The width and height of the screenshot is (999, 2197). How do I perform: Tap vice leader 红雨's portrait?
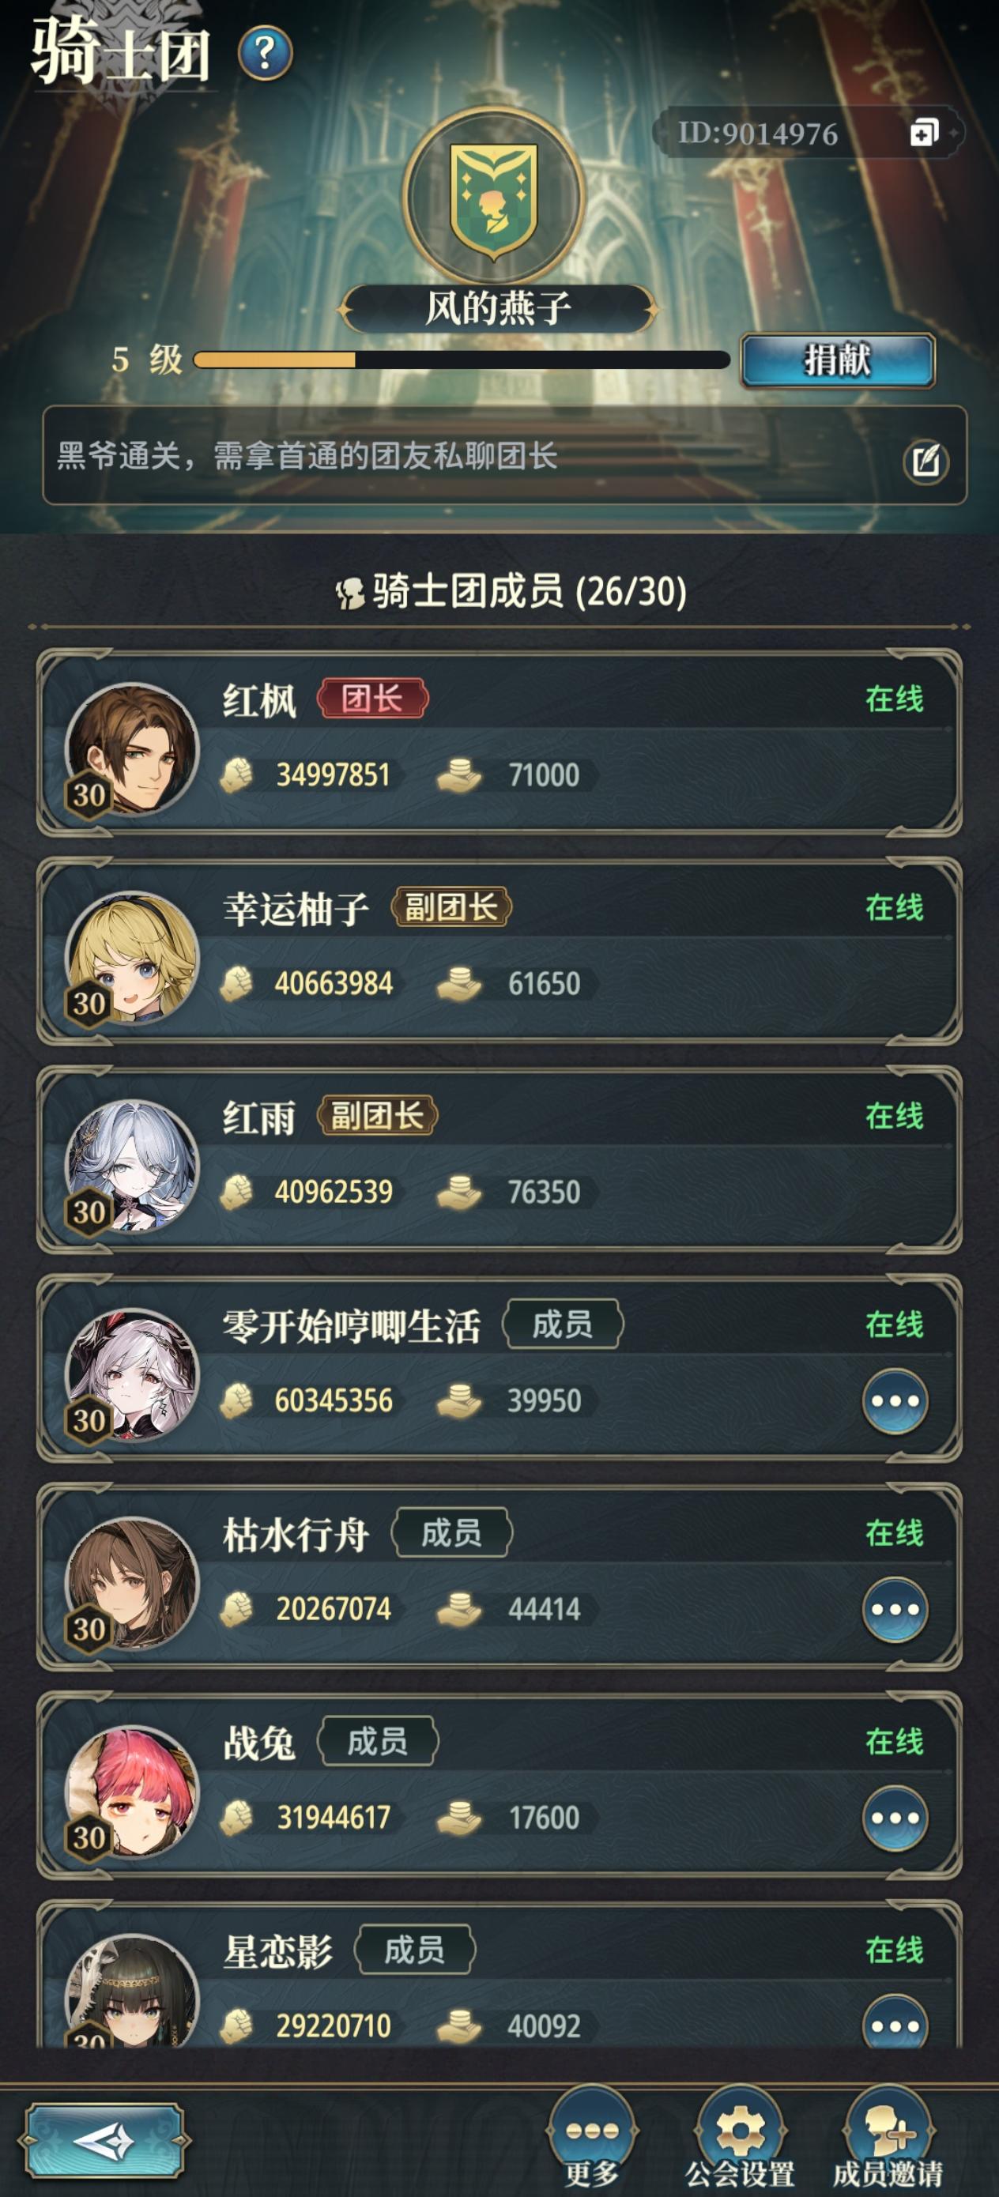point(131,1166)
